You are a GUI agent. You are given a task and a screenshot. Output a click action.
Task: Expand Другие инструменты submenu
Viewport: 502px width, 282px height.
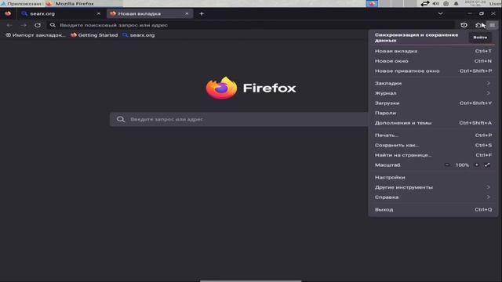click(433, 187)
